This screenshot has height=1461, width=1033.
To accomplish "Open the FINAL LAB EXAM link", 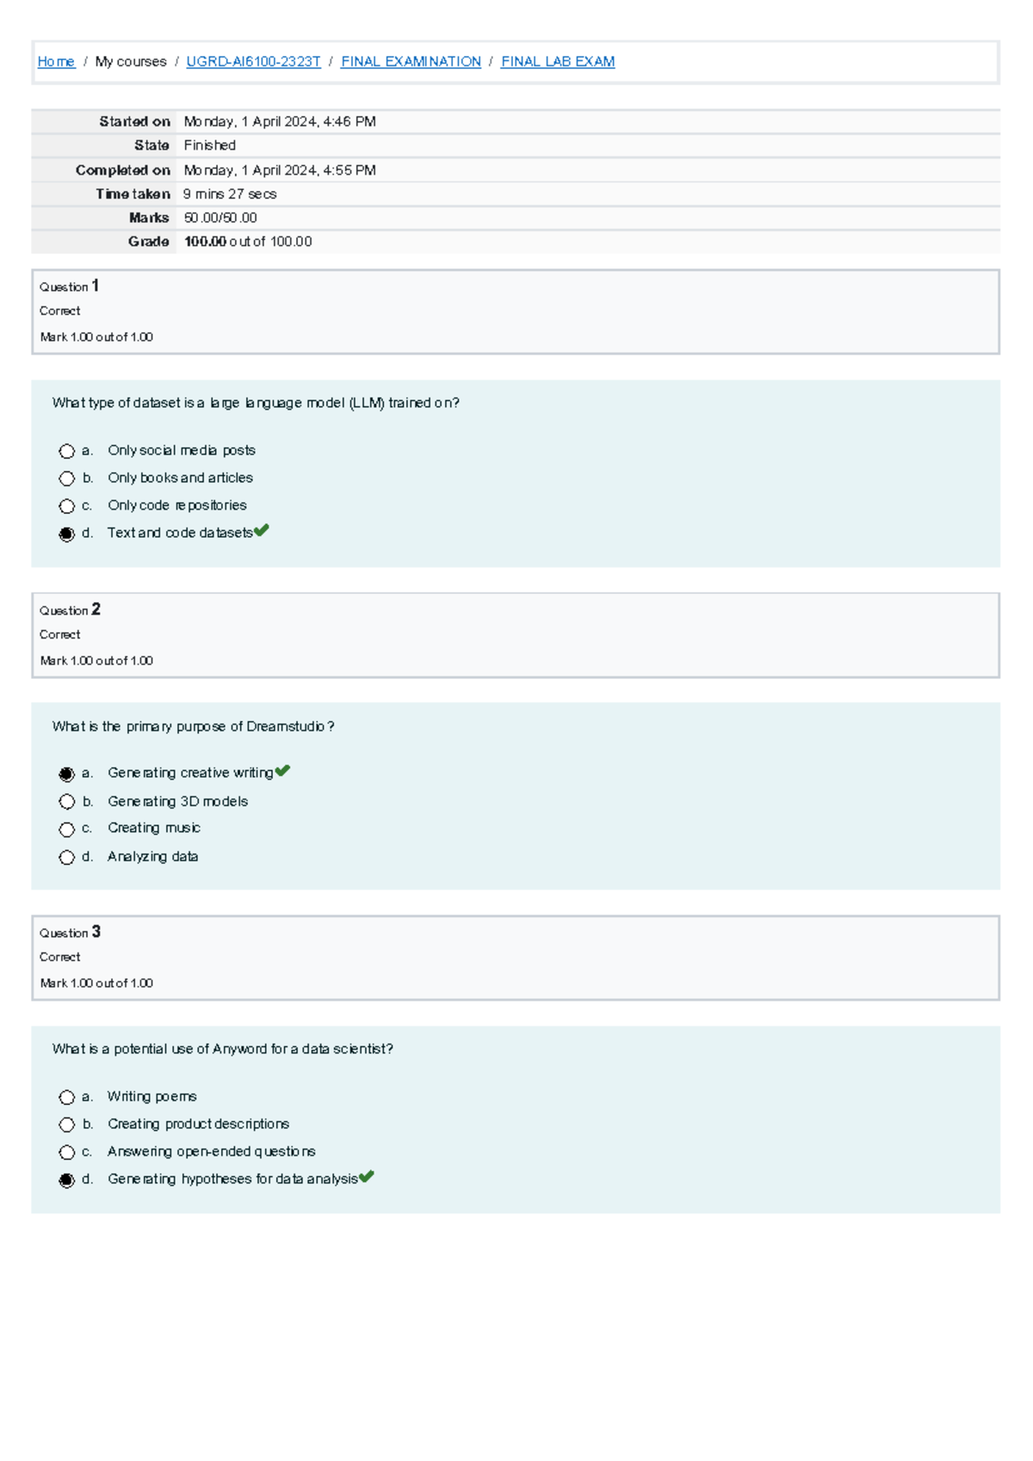I will pyautogui.click(x=558, y=61).
